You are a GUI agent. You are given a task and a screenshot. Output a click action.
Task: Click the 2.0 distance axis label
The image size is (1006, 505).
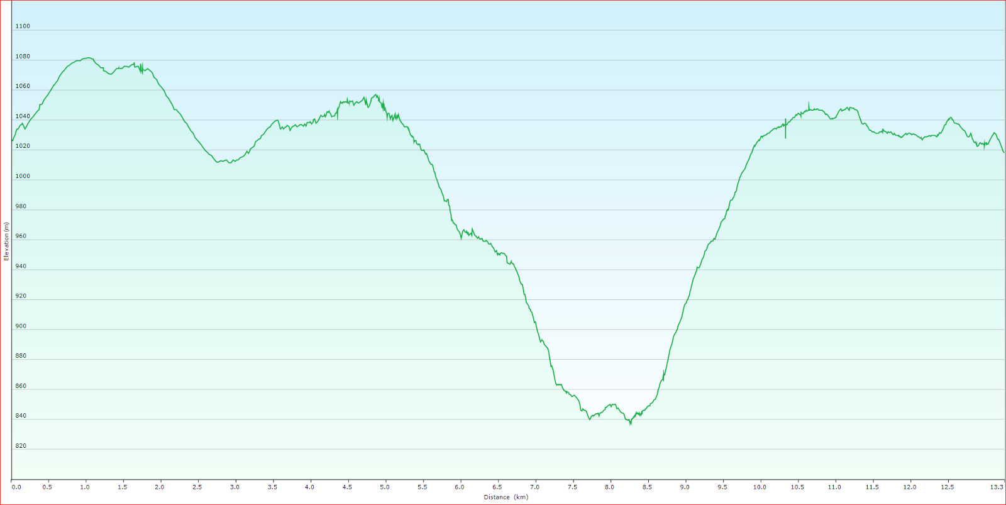(160, 487)
